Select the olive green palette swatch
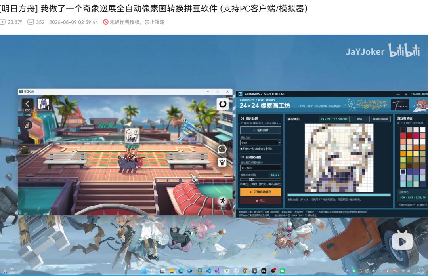 [x=409, y=160]
